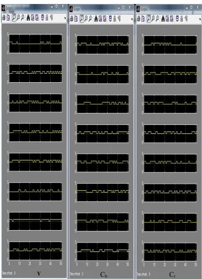This screenshot has width=202, height=279.
Task: Select Zoom Y-axis tool in Scope window
Action: pyautogui.click(x=90, y=19)
